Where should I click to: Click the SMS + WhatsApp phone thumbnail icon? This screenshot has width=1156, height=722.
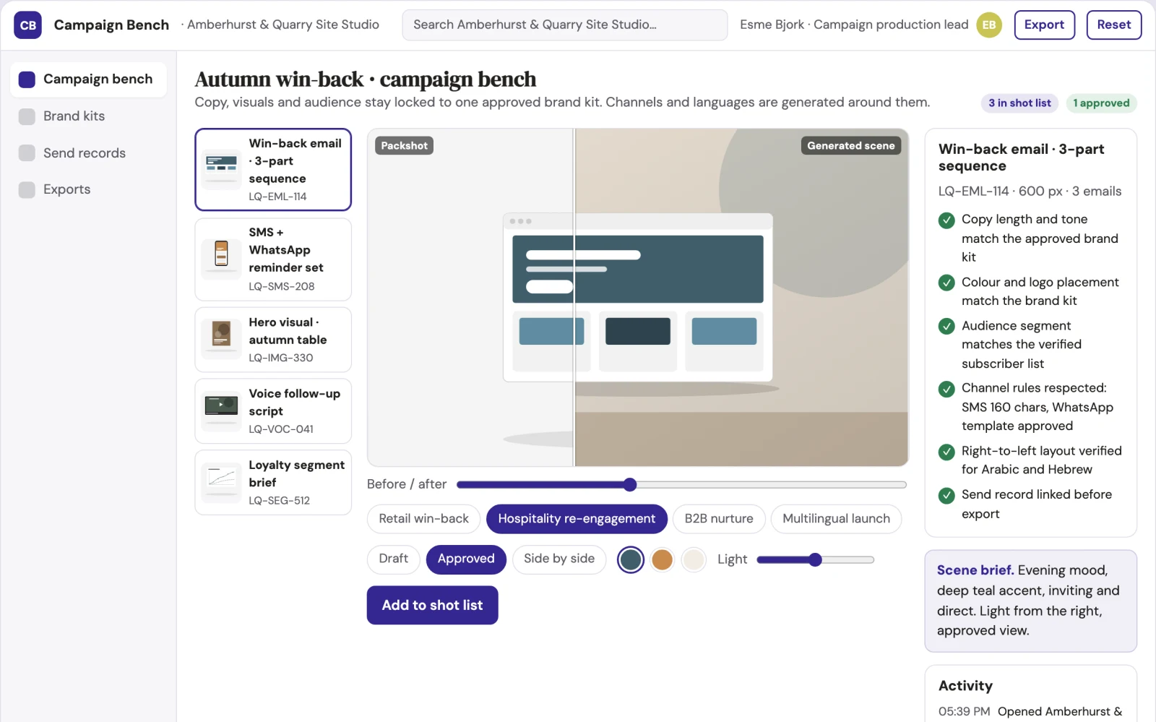click(221, 259)
